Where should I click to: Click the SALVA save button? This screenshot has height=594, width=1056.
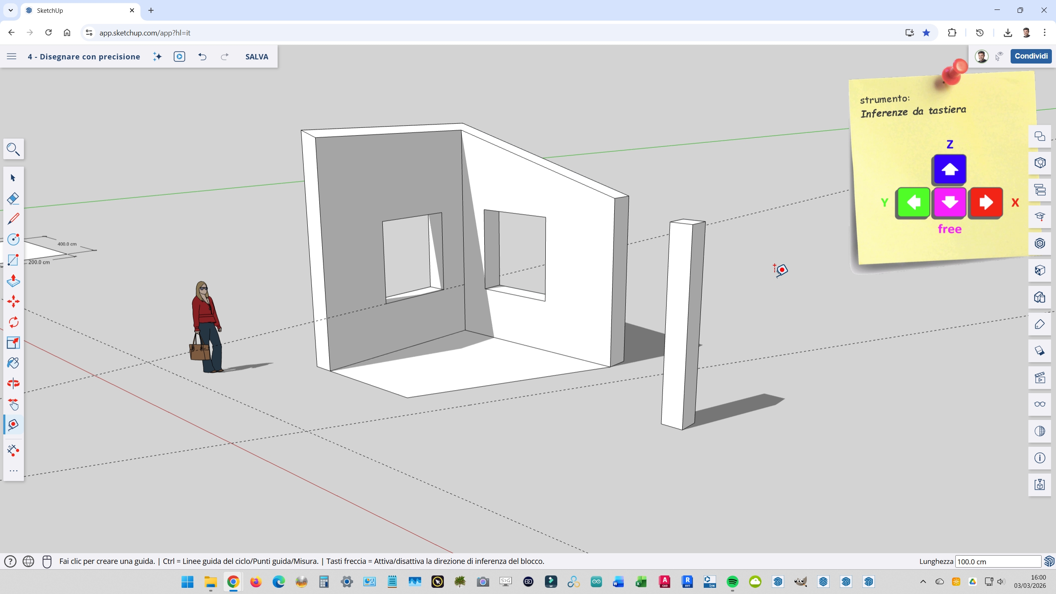click(257, 57)
